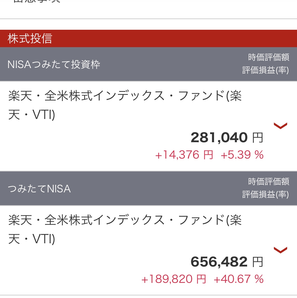This screenshot has width=297, height=298.
Task: Click the 281,040 valuation amount
Action: (219, 138)
